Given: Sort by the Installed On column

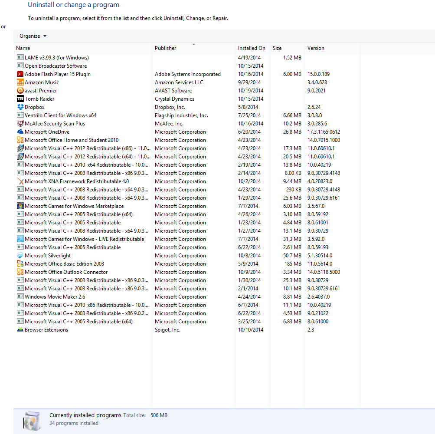Looking at the screenshot, I should [x=252, y=48].
